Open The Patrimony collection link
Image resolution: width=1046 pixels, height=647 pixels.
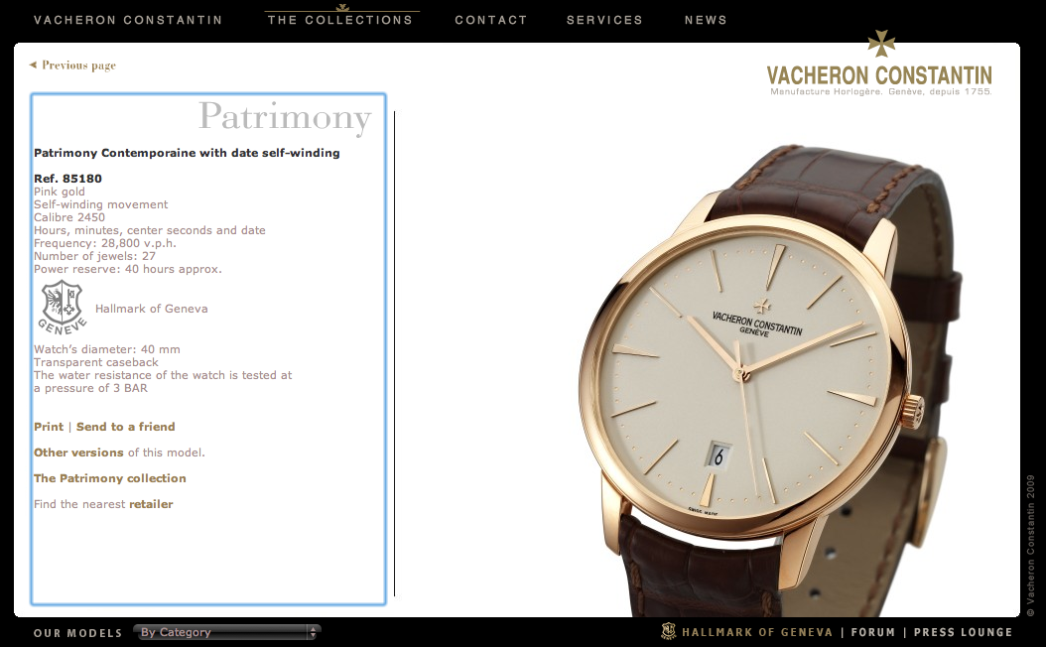coord(110,478)
